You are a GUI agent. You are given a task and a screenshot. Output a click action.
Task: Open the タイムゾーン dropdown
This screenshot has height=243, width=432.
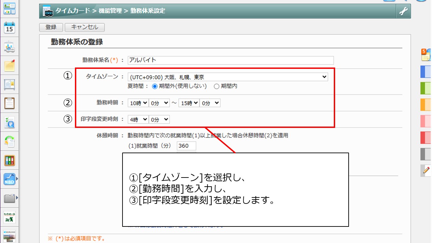228,77
